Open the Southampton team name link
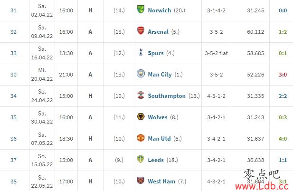293x191 pixels. coord(167,96)
